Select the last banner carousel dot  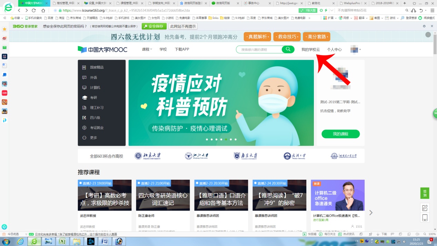click(x=236, y=139)
